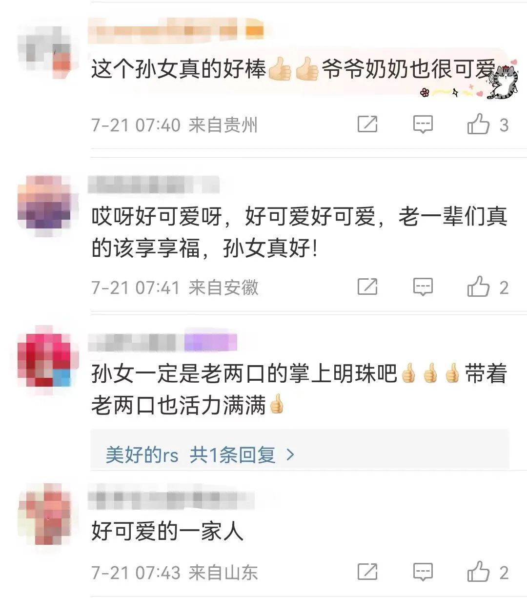Repost the comment from Guizhou

click(x=367, y=125)
